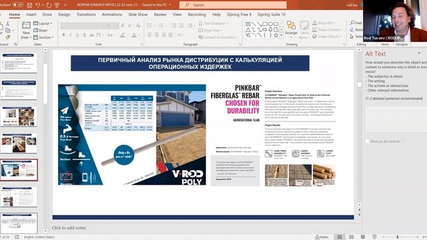Open the Font Color dropdown arrow
Image resolution: width=427 pixels, height=240 pixels.
(x=139, y=35)
